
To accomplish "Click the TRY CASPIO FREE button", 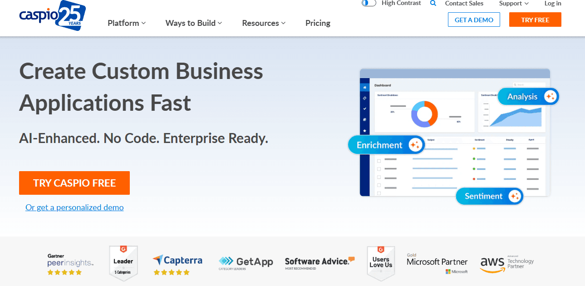I will [x=74, y=183].
